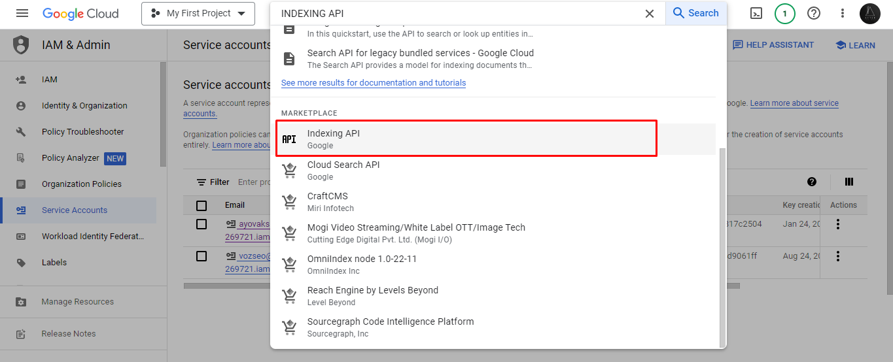Viewport: 893px width, 362px height.
Task: Click Learn more about service accounts link
Action: (x=794, y=103)
